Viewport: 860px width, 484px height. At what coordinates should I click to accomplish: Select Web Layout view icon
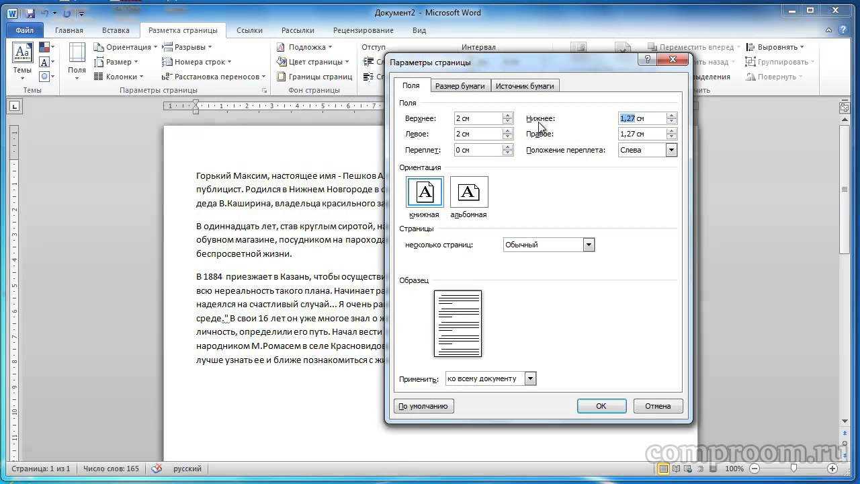689,469
